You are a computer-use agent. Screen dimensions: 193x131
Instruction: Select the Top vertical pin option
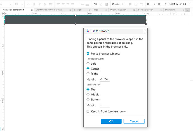(x=88, y=90)
